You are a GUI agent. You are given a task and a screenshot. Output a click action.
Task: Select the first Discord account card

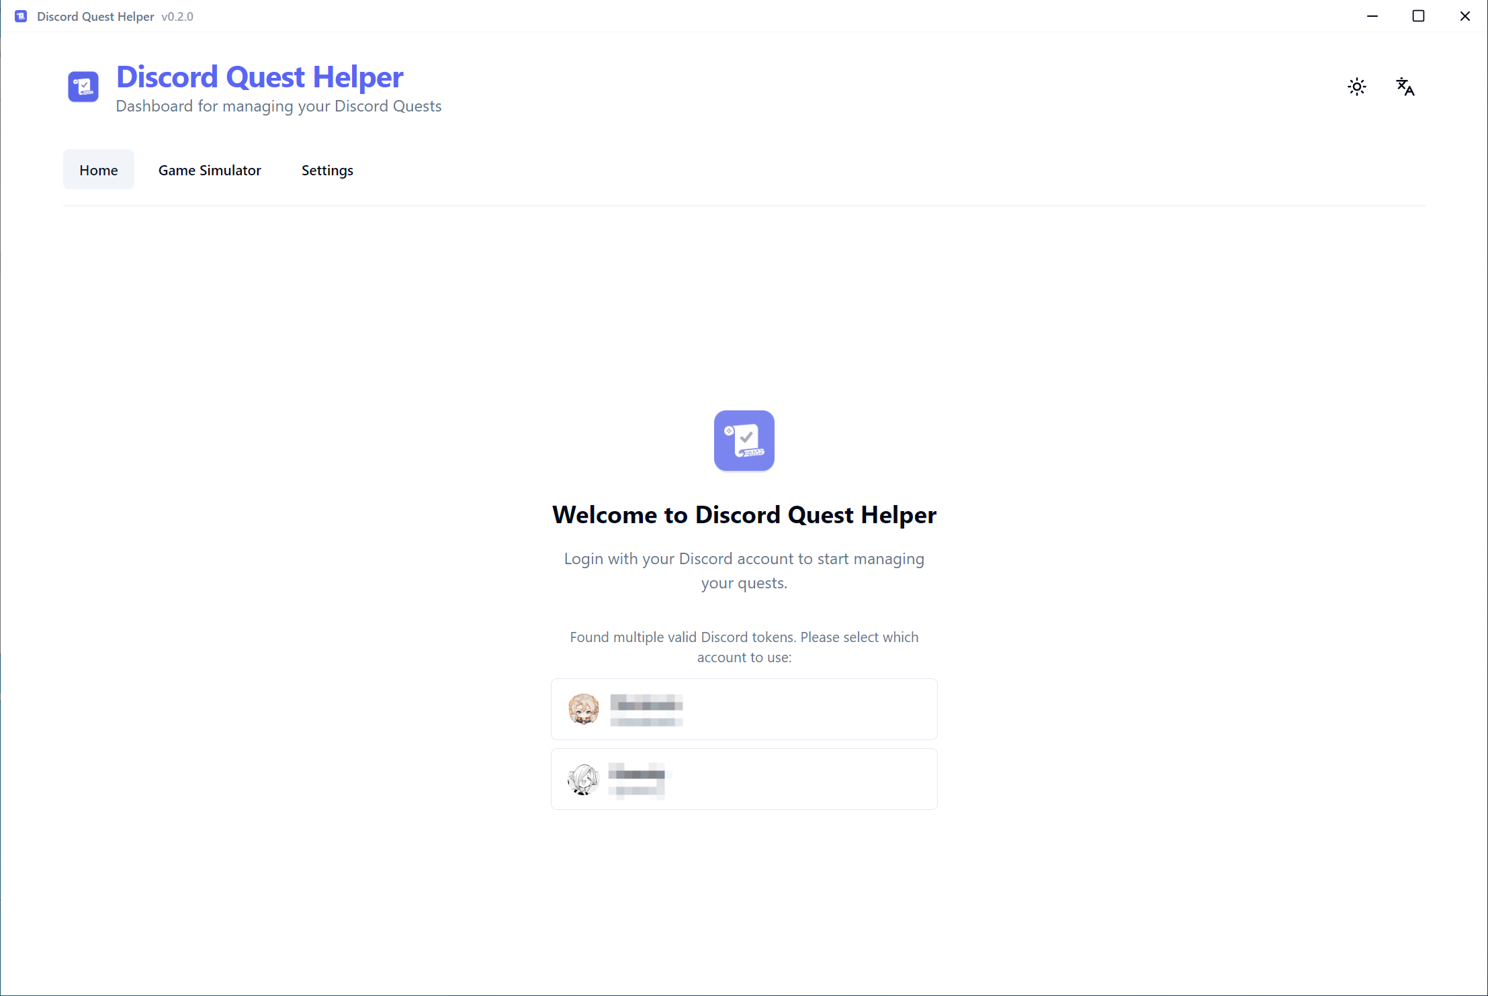744,709
